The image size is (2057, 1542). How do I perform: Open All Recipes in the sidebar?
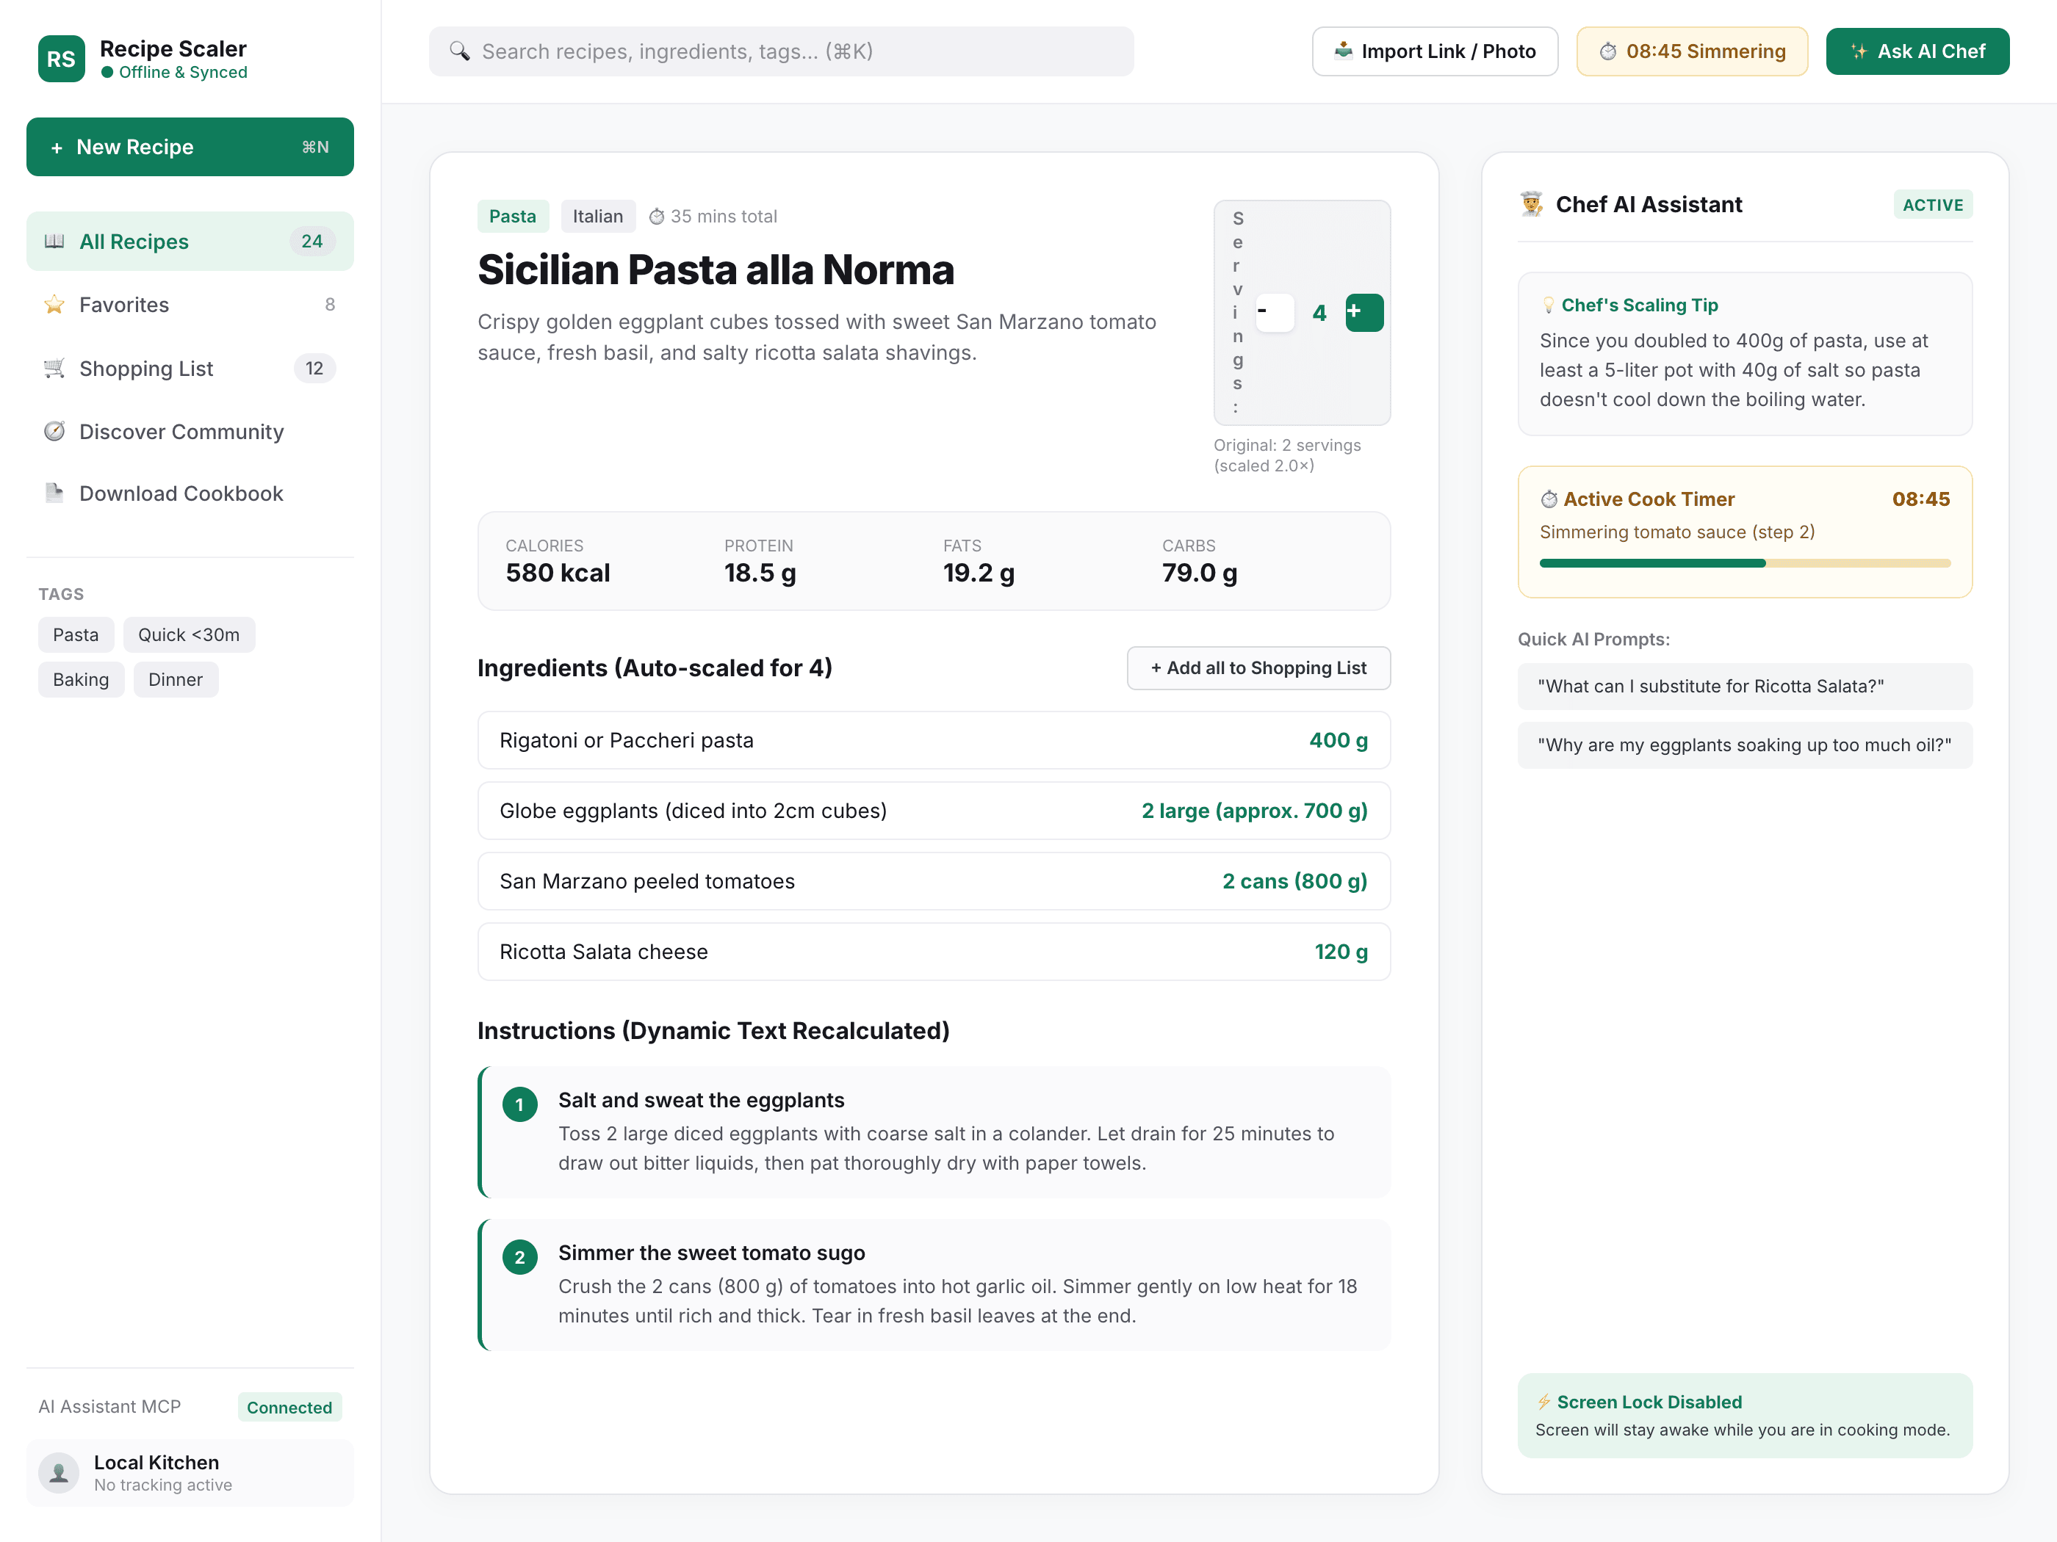190,242
